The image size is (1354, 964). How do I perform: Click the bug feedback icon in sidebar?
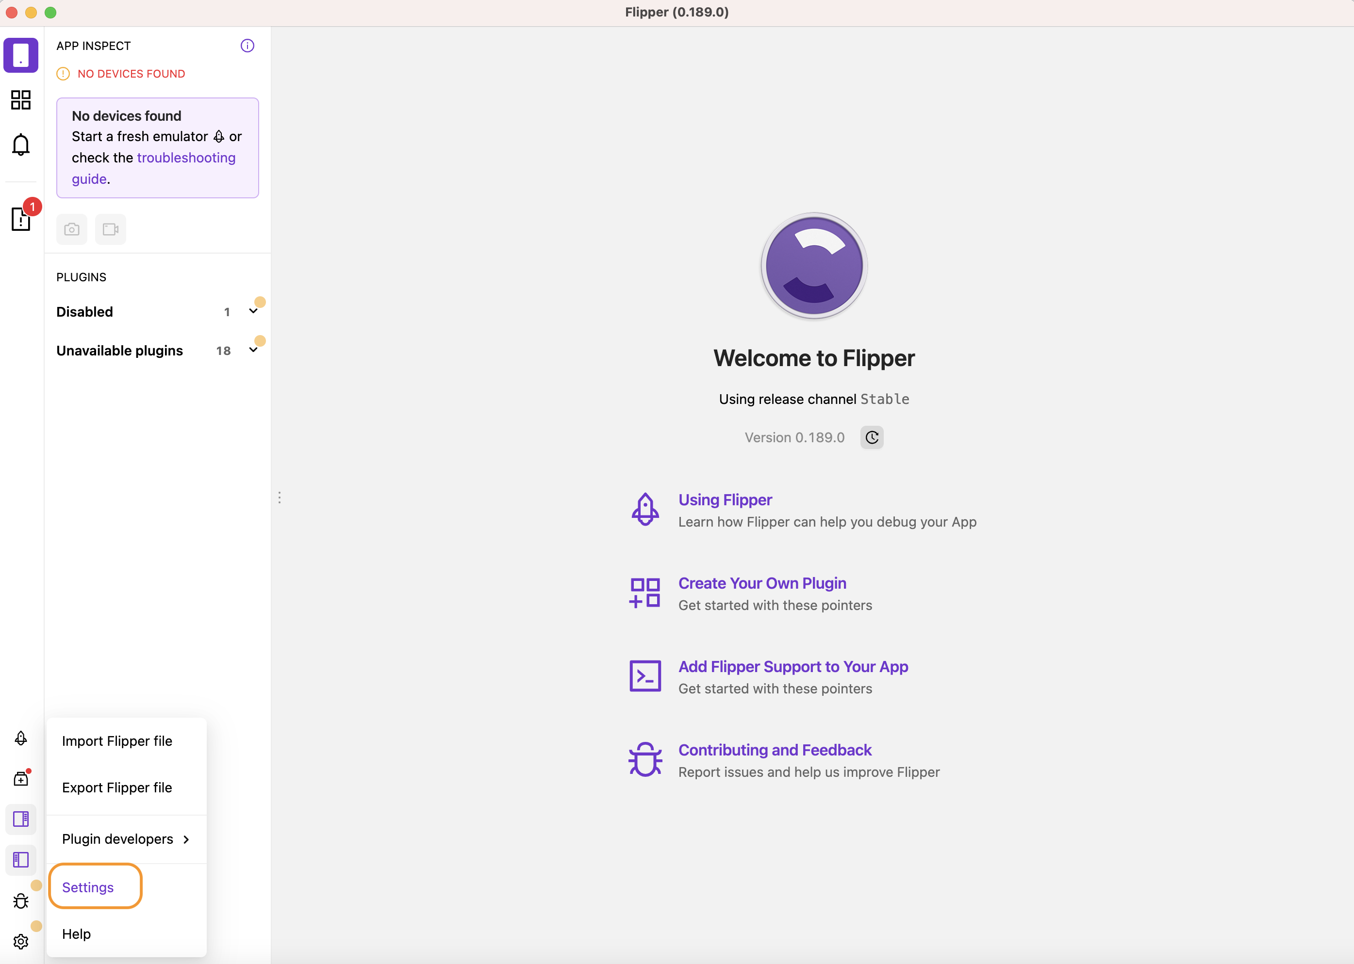[21, 901]
